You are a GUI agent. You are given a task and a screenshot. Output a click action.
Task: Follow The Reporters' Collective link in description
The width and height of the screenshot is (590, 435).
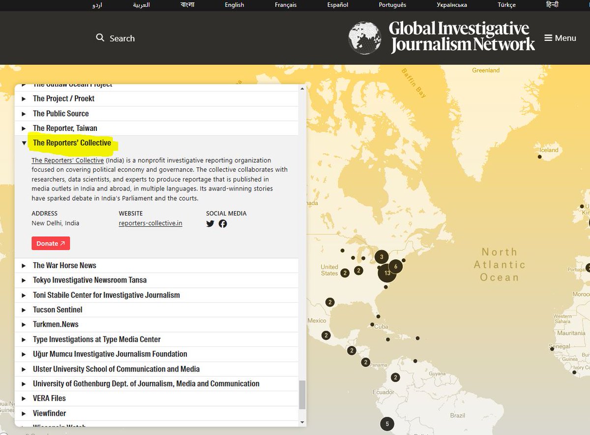(x=68, y=160)
